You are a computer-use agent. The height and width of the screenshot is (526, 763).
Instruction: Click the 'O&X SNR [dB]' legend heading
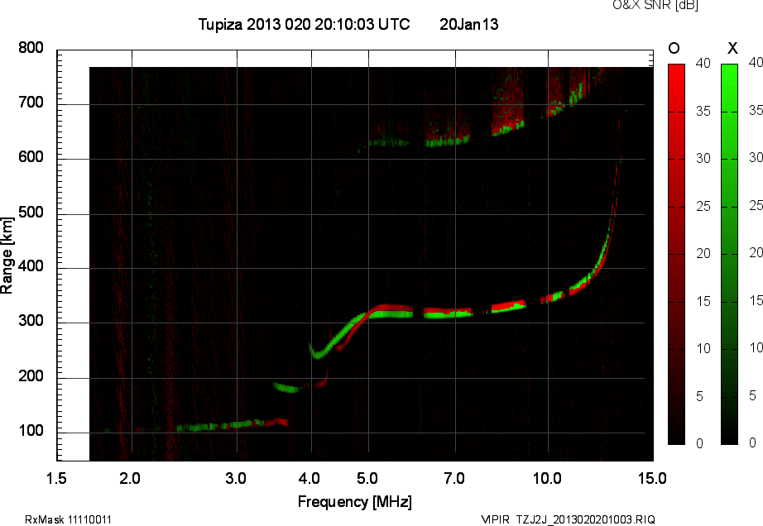[x=655, y=5]
